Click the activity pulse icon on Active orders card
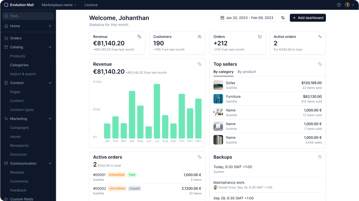Image resolution: width=359 pixels, height=201 pixels. click(x=320, y=37)
